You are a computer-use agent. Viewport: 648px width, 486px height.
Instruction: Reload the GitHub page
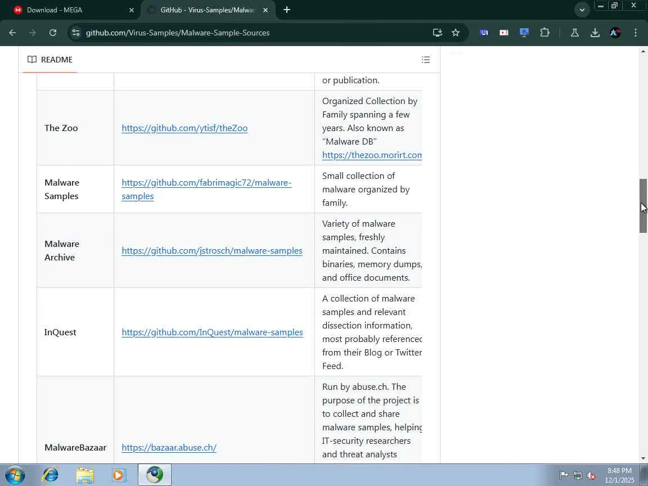coord(52,33)
